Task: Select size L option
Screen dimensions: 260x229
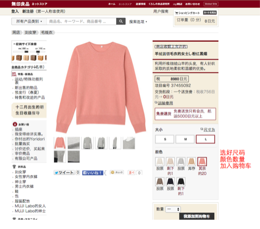Action: click(205, 139)
